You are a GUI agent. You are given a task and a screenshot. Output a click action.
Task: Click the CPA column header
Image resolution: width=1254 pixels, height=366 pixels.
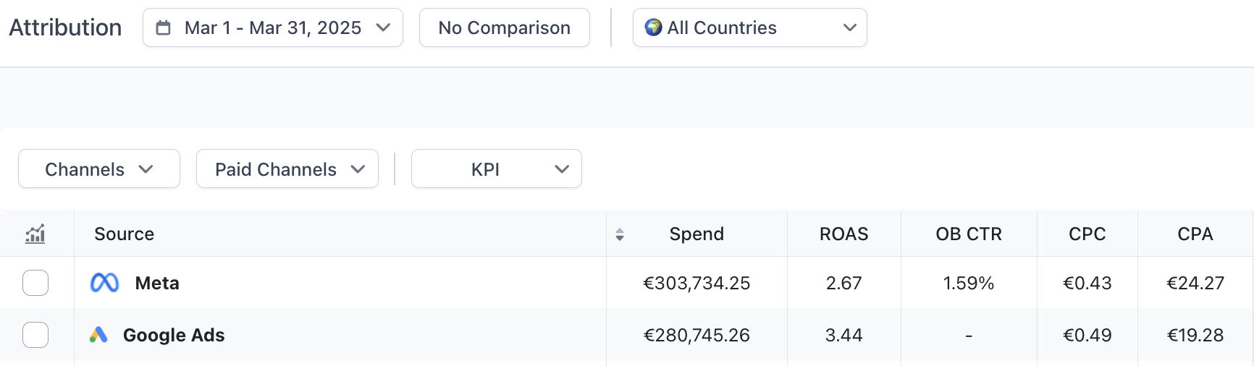point(1195,234)
